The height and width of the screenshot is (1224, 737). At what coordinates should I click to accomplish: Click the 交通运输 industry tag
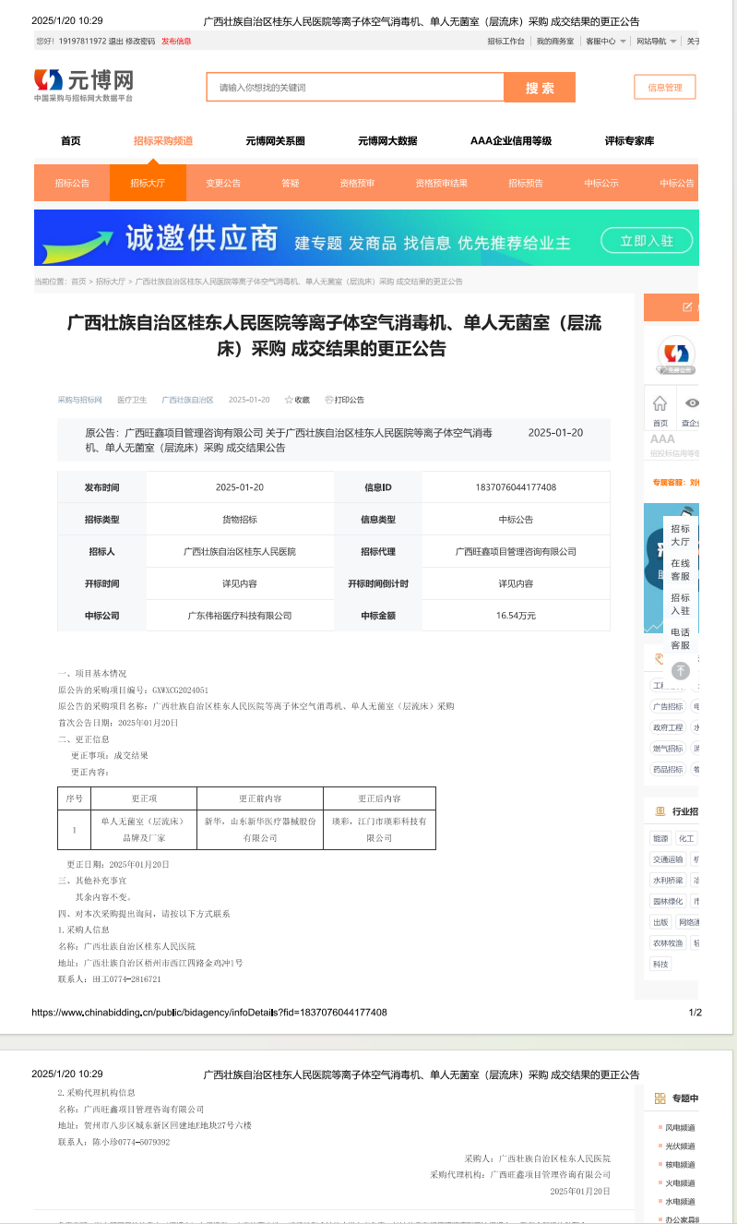(669, 859)
